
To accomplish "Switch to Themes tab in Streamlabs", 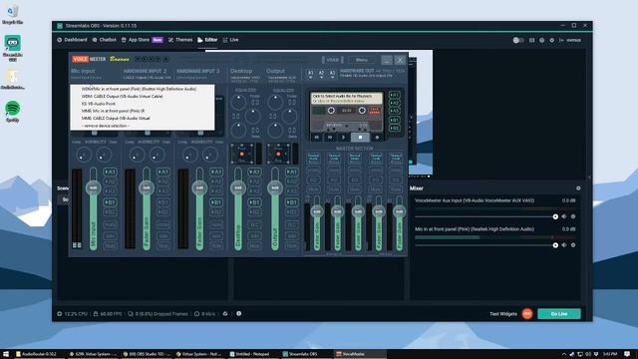I will coord(180,40).
